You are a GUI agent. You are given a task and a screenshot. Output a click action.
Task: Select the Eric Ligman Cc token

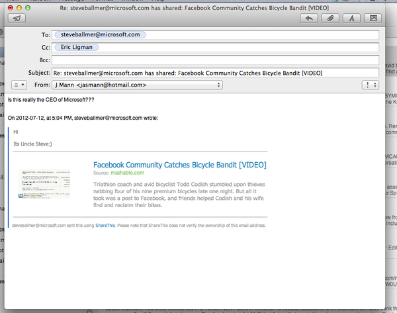coord(77,47)
